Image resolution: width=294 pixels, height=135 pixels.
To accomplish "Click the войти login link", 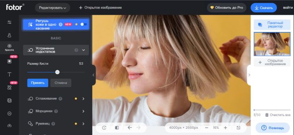I will click(288, 8).
